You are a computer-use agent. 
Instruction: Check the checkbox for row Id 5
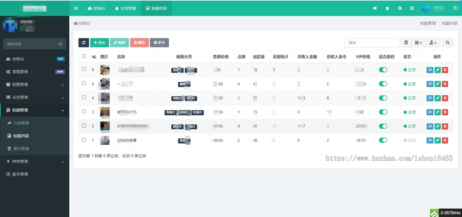tap(84, 84)
